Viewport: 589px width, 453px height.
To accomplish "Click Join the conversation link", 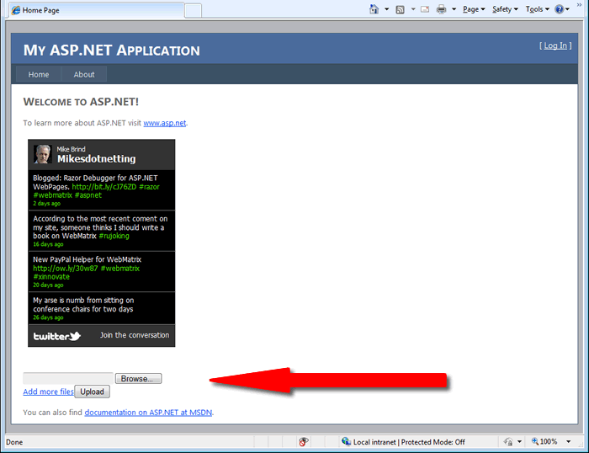I will click(x=135, y=335).
